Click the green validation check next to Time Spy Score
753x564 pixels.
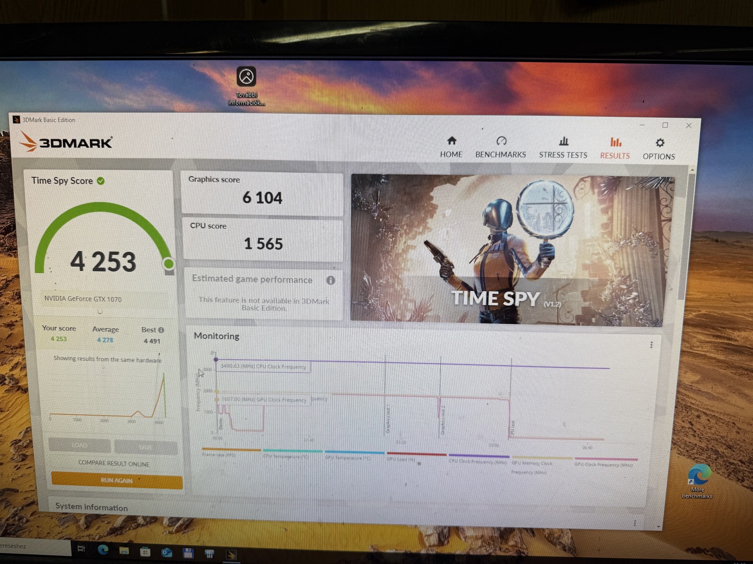pyautogui.click(x=101, y=181)
